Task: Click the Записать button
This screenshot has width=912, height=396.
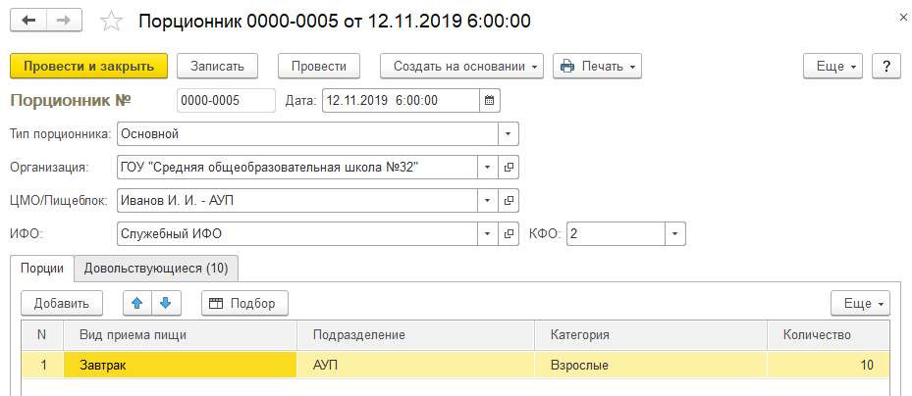Action: [217, 66]
